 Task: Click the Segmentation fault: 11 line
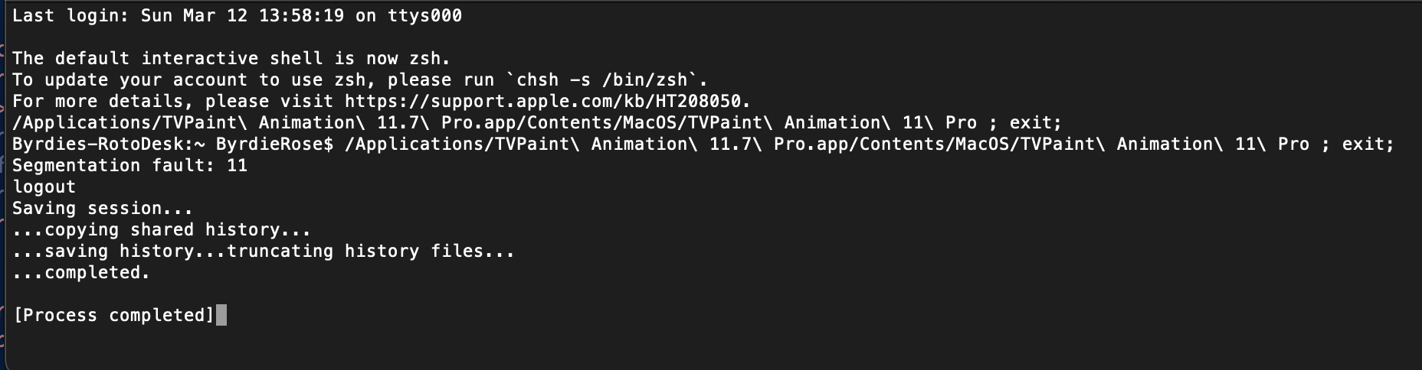tap(129, 165)
